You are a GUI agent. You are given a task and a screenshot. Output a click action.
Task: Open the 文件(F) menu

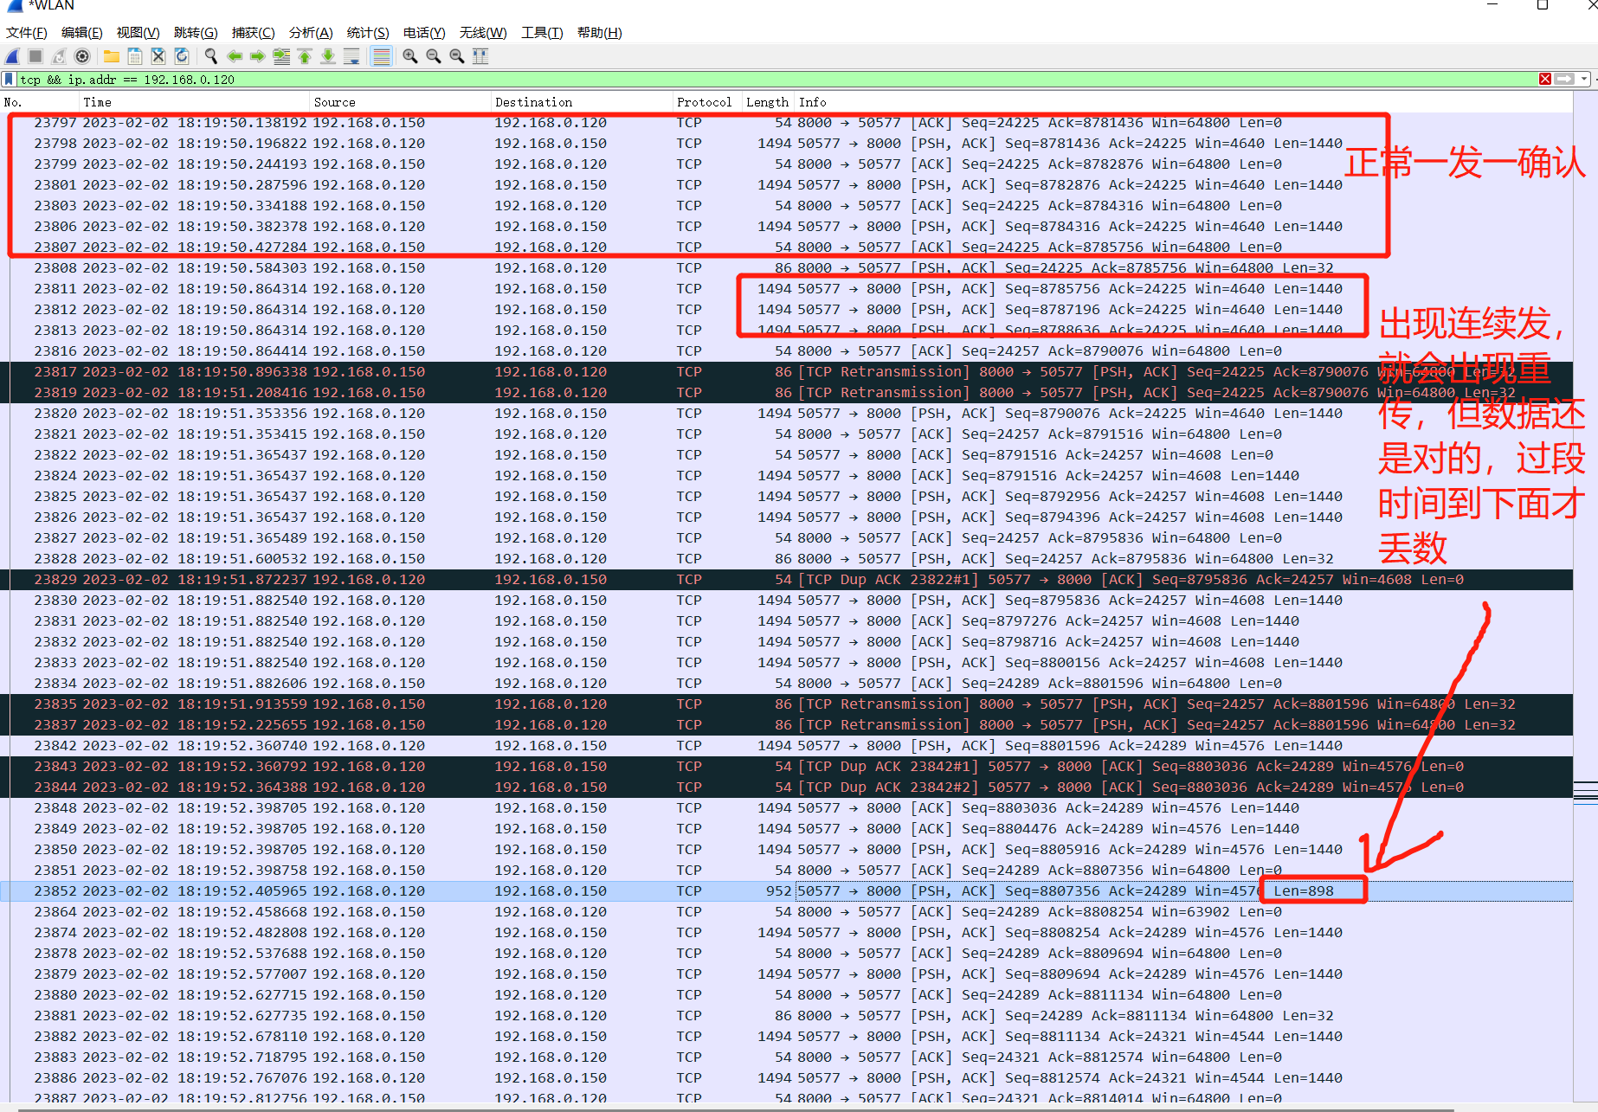[x=26, y=33]
